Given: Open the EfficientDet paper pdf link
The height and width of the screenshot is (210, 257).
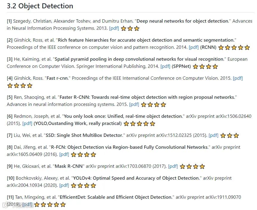Looking at the screenshot, I should tap(27, 204).
